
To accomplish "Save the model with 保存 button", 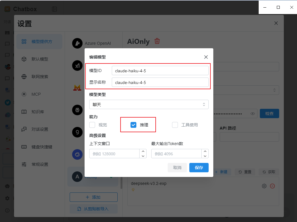I will tap(199, 168).
